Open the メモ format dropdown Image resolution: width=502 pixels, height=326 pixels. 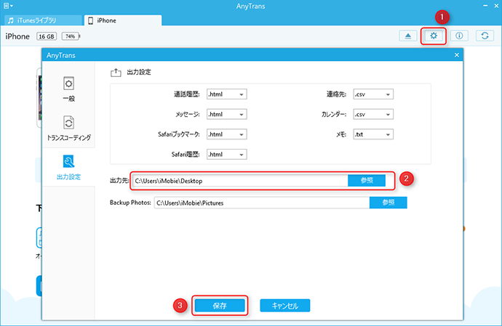click(373, 134)
